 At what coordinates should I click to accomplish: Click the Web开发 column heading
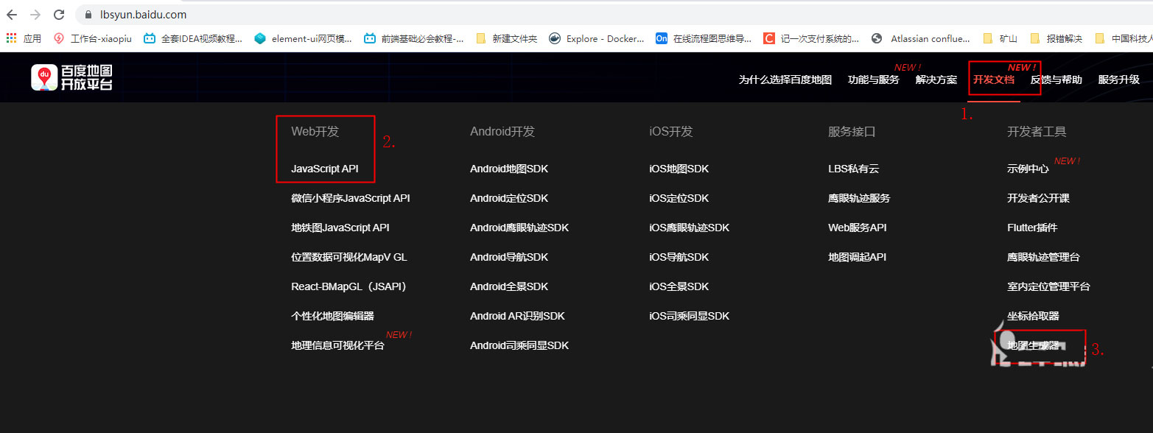click(315, 132)
